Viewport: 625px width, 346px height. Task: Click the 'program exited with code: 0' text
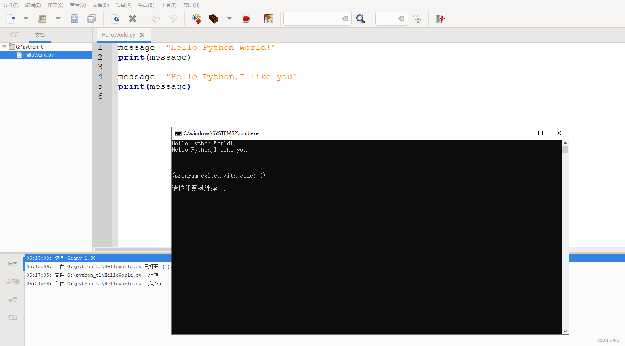(219, 176)
